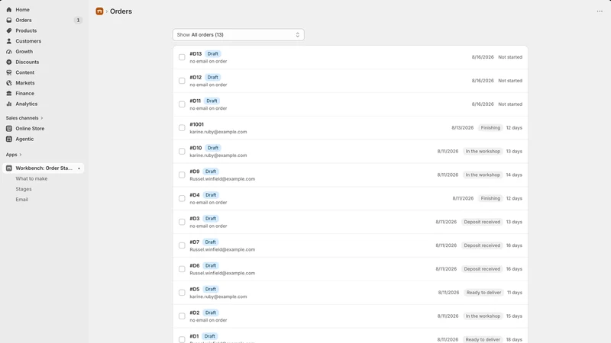Click the Online Store icon
The width and height of the screenshot is (611, 343).
tap(9, 128)
